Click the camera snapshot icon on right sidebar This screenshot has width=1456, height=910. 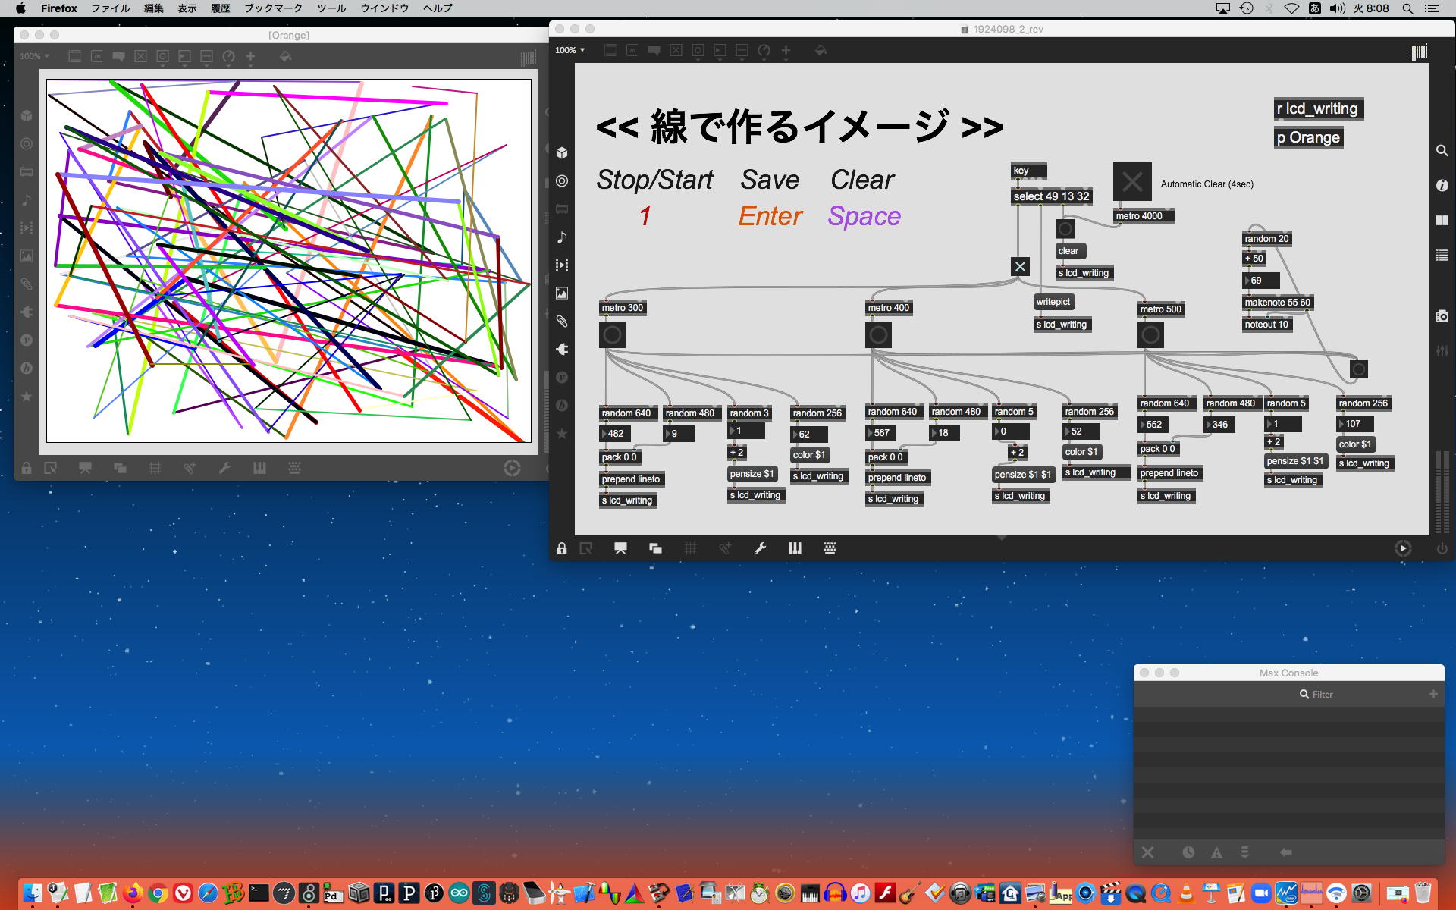(x=1442, y=316)
